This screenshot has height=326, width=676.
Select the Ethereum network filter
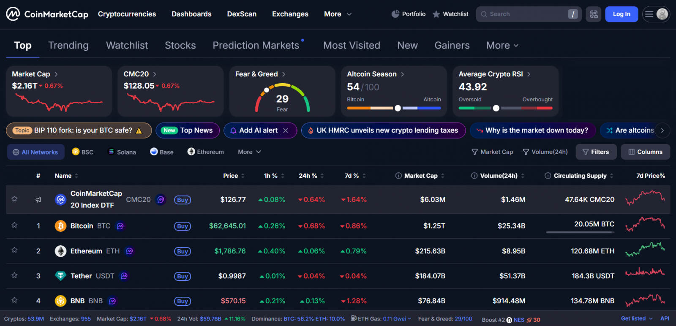pyautogui.click(x=206, y=152)
